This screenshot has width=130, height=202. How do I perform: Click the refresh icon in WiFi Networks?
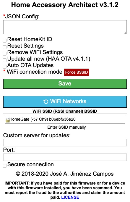[46, 102]
